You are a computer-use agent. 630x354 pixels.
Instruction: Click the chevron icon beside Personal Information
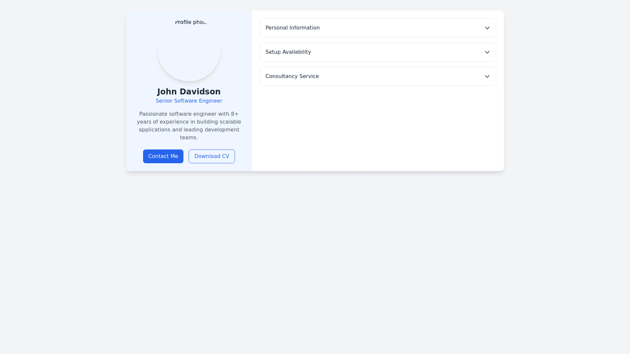[x=487, y=28]
